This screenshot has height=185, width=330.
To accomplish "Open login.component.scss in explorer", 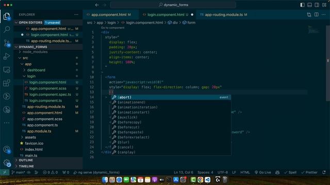I will [x=48, y=88].
